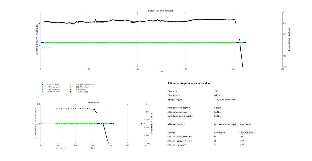Select the legend label 'NVV, no return'

click(x=81, y=89)
